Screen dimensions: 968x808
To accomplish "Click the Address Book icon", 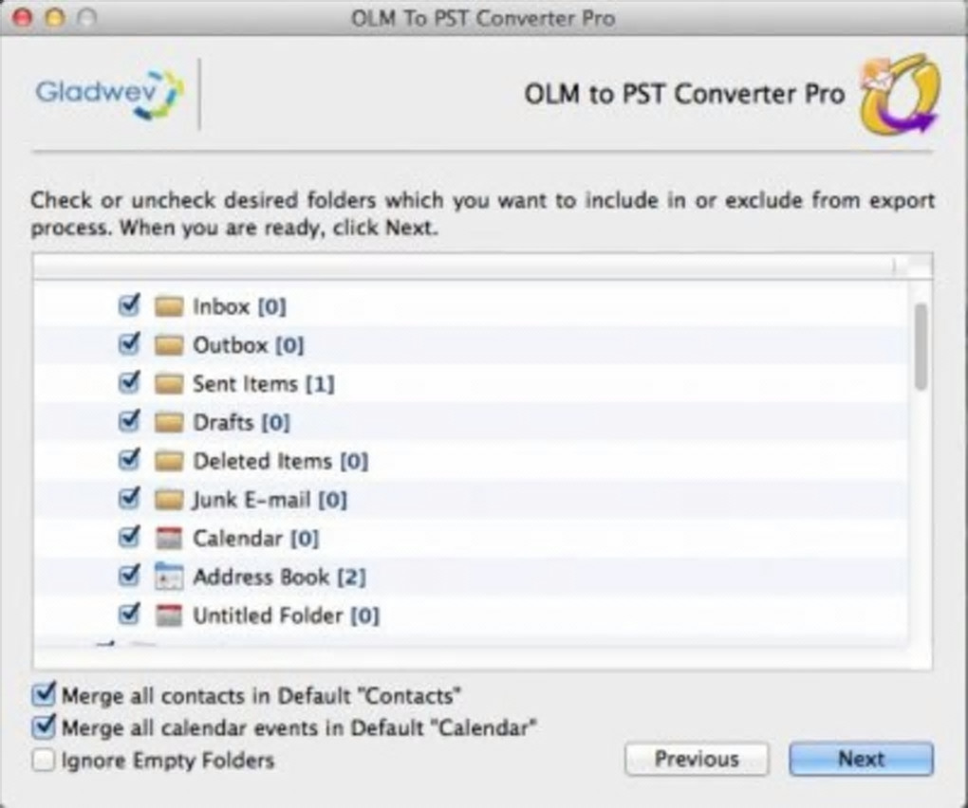I will (x=168, y=577).
